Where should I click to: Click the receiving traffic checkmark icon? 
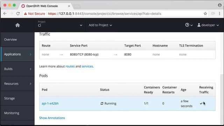pos(201,104)
